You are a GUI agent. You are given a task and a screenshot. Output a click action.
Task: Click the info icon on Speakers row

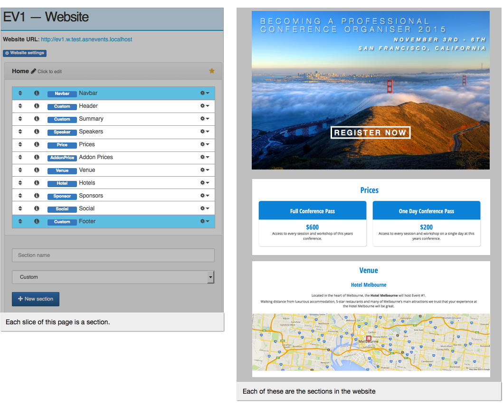point(37,132)
